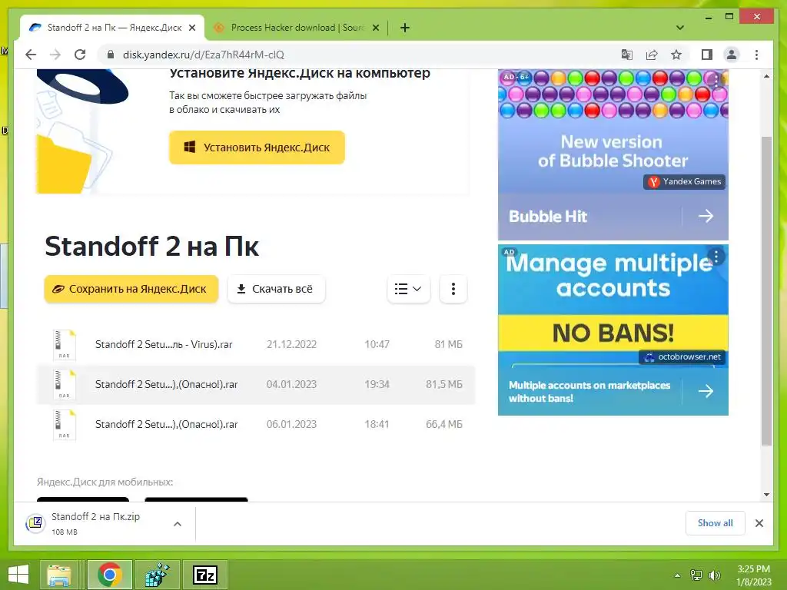Switch to the Process Hacker download tab
787x590 pixels.
296,28
